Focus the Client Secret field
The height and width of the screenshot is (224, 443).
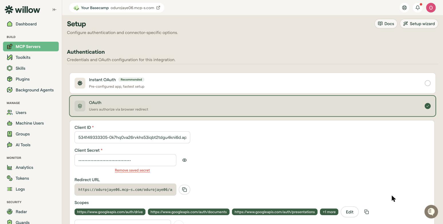click(125, 160)
